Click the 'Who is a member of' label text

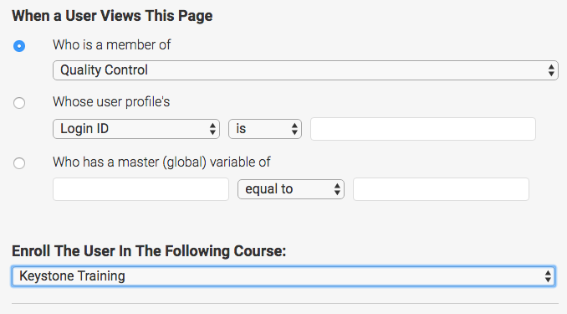coord(112,45)
